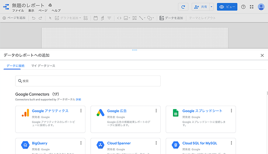This screenshot has height=154, width=268.
Task: Click the BigQuery hexagon icon
Action: click(25, 145)
